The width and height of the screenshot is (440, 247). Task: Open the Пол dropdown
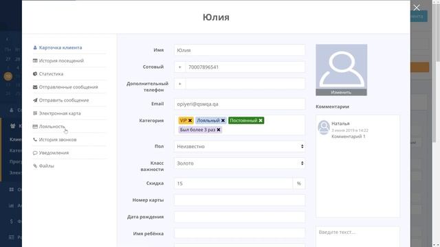[x=239, y=146]
